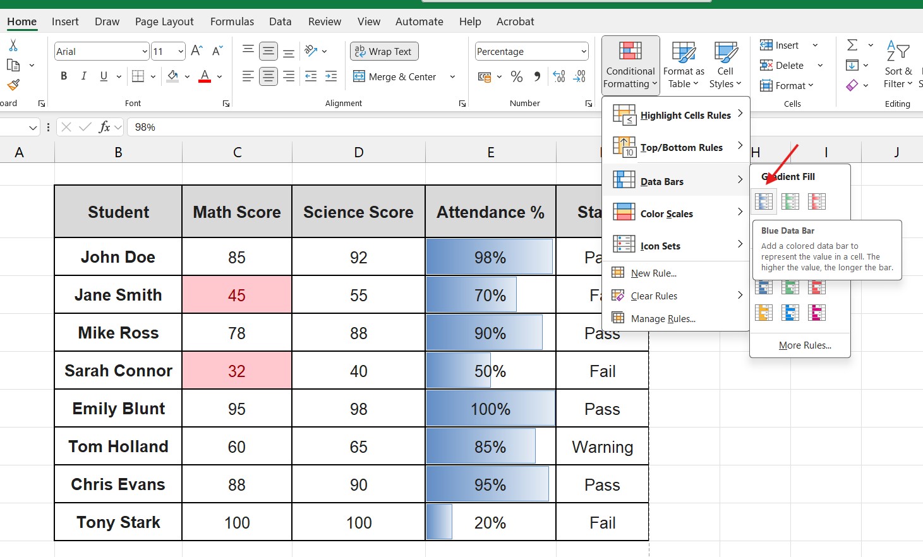
Task: Click the AutoSum sigma icon
Action: coord(852,45)
